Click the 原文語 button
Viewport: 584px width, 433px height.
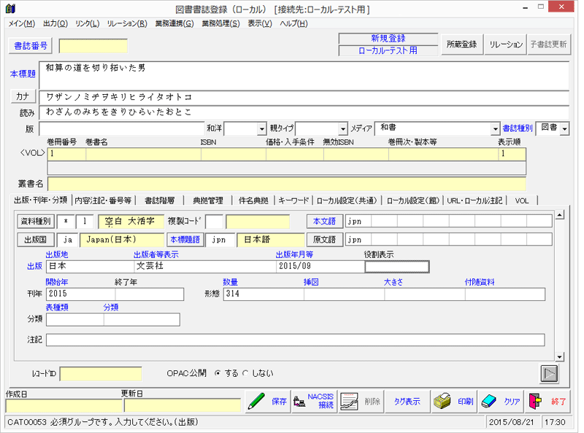point(324,240)
